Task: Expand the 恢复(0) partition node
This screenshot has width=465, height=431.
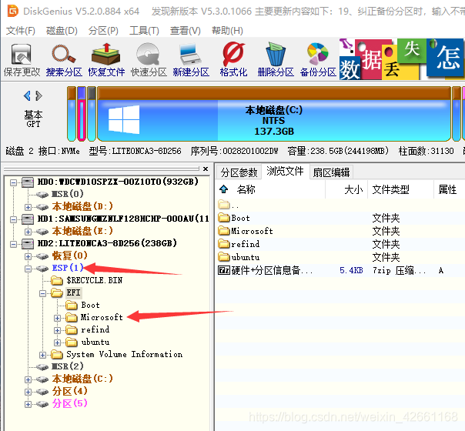Action: click(28, 256)
